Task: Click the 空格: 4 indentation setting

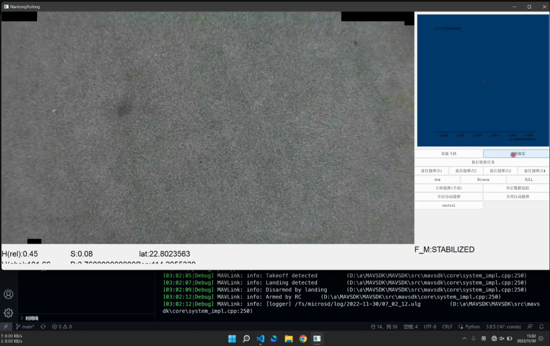Action: pyautogui.click(x=410, y=327)
